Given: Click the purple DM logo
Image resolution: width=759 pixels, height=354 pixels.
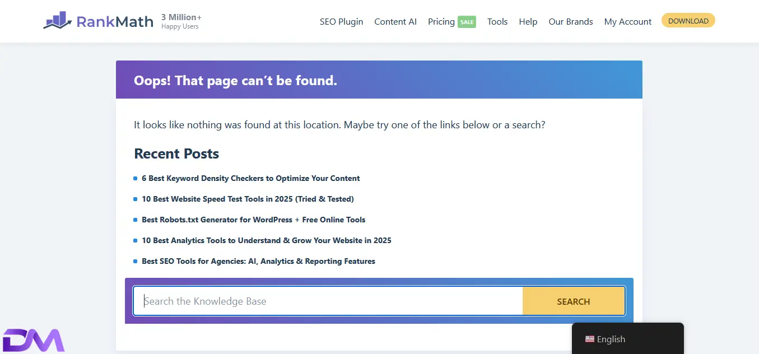Looking at the screenshot, I should pyautogui.click(x=34, y=340).
